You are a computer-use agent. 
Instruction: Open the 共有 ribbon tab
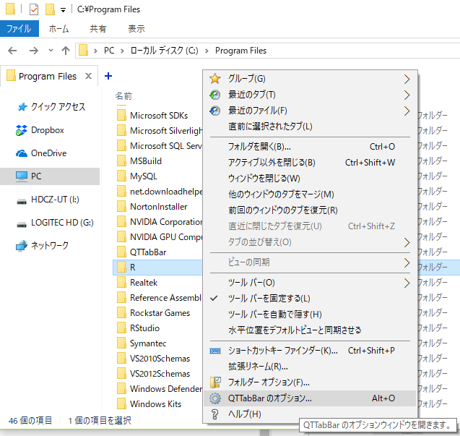(98, 29)
